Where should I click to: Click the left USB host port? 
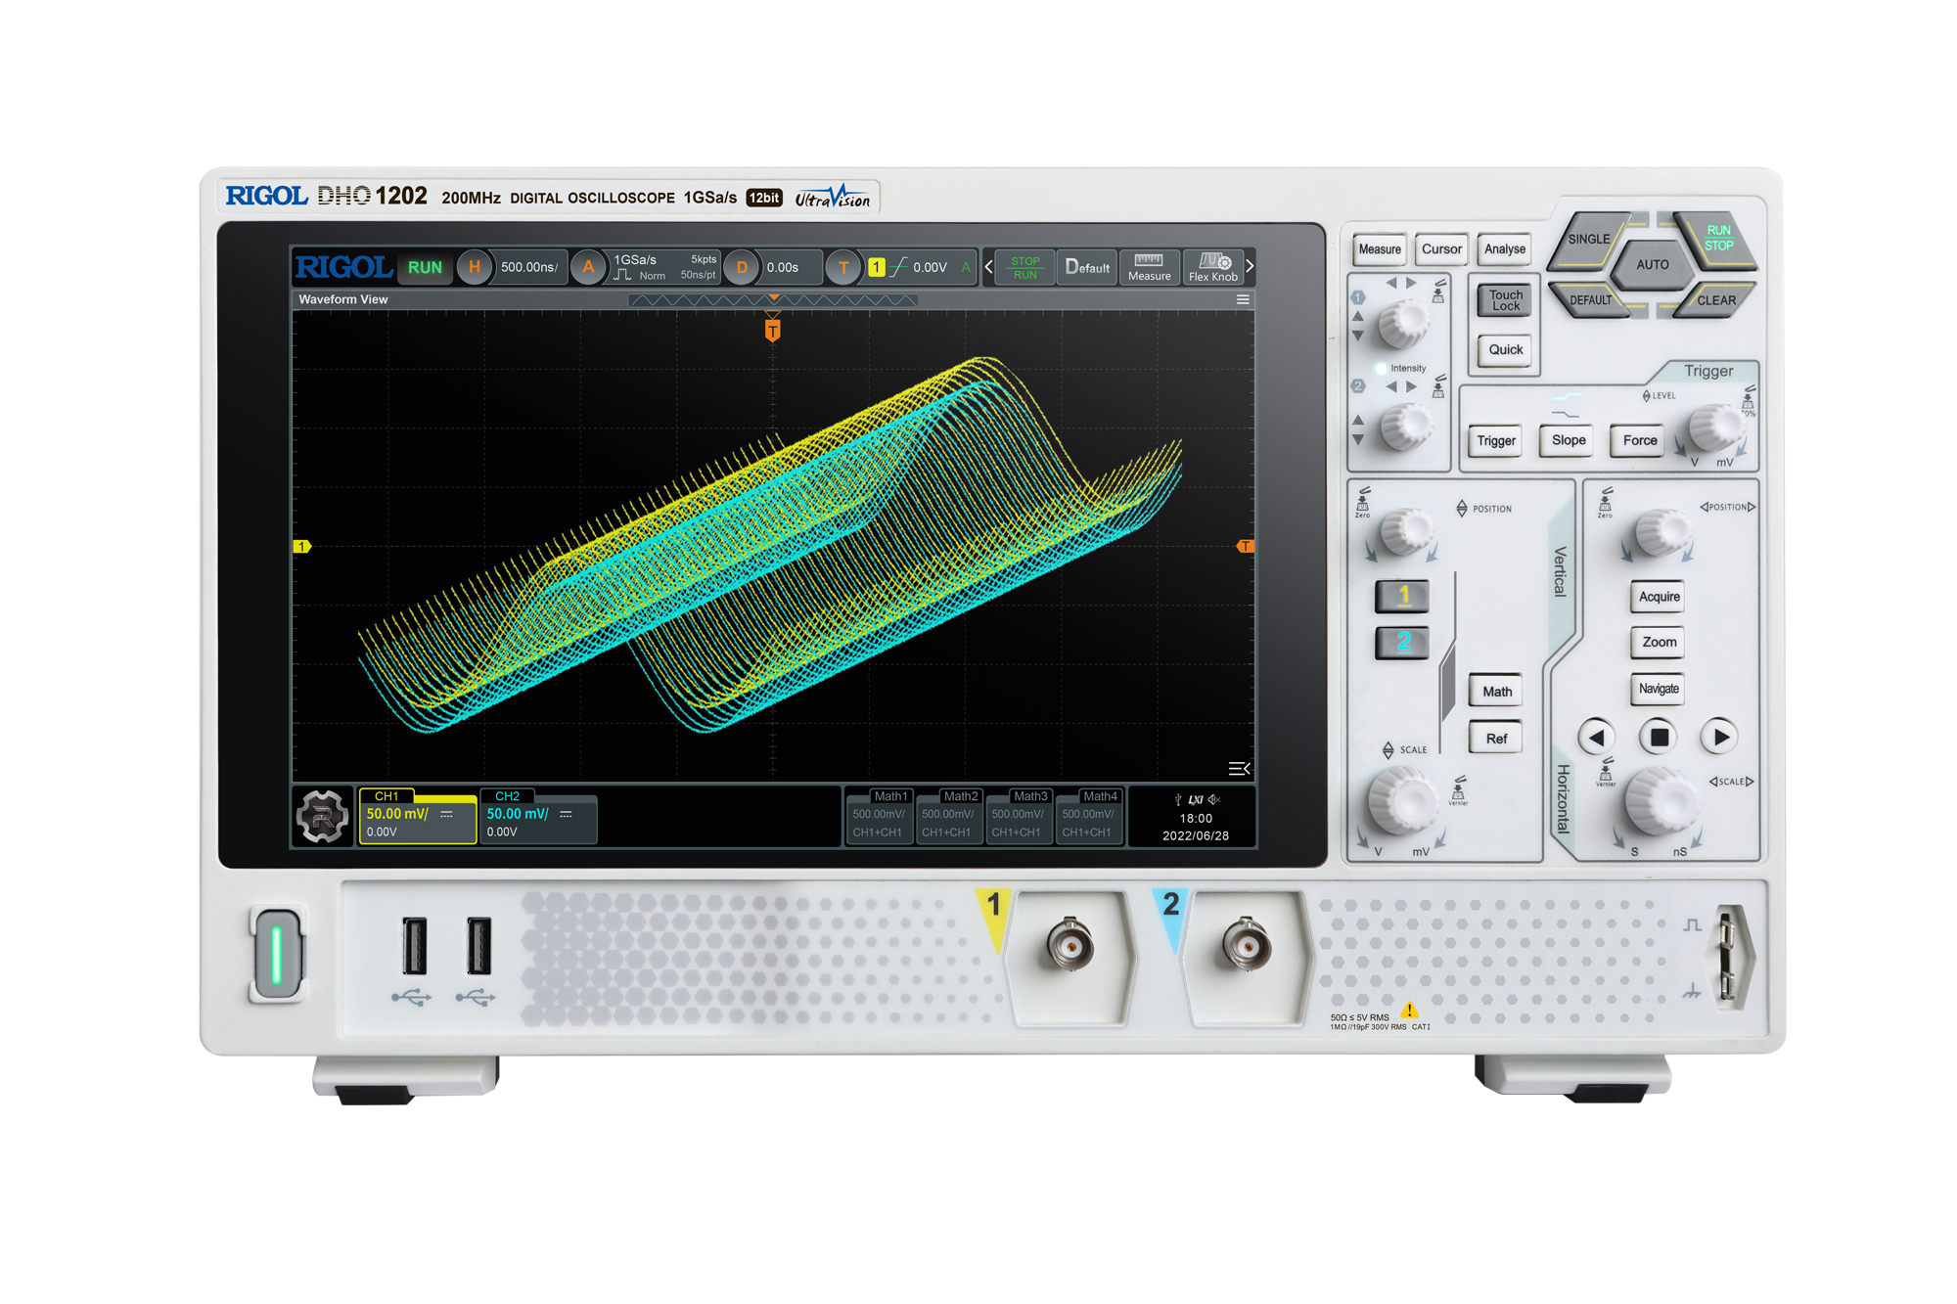point(415,946)
